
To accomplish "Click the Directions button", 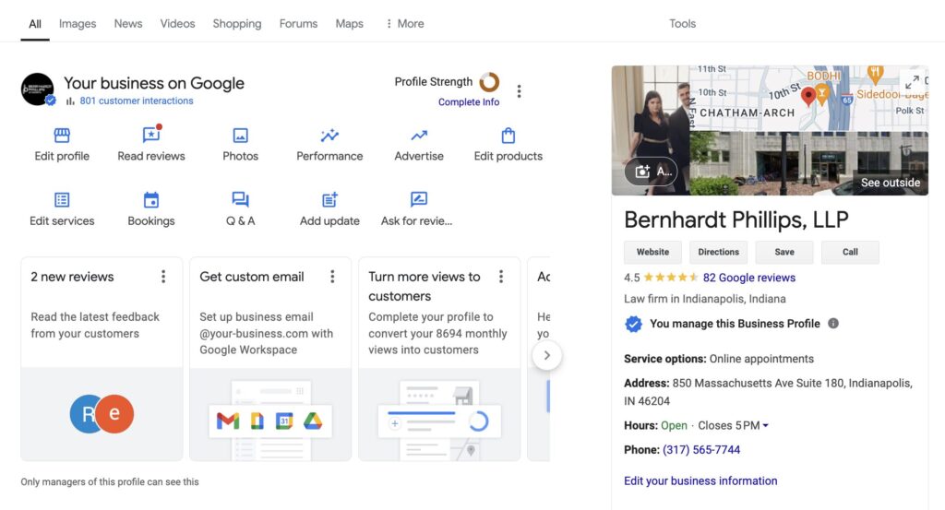I will (x=718, y=253).
